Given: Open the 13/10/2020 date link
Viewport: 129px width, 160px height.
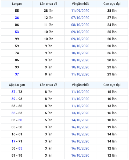Looking at the screenshot, I should (x=80, y=113).
